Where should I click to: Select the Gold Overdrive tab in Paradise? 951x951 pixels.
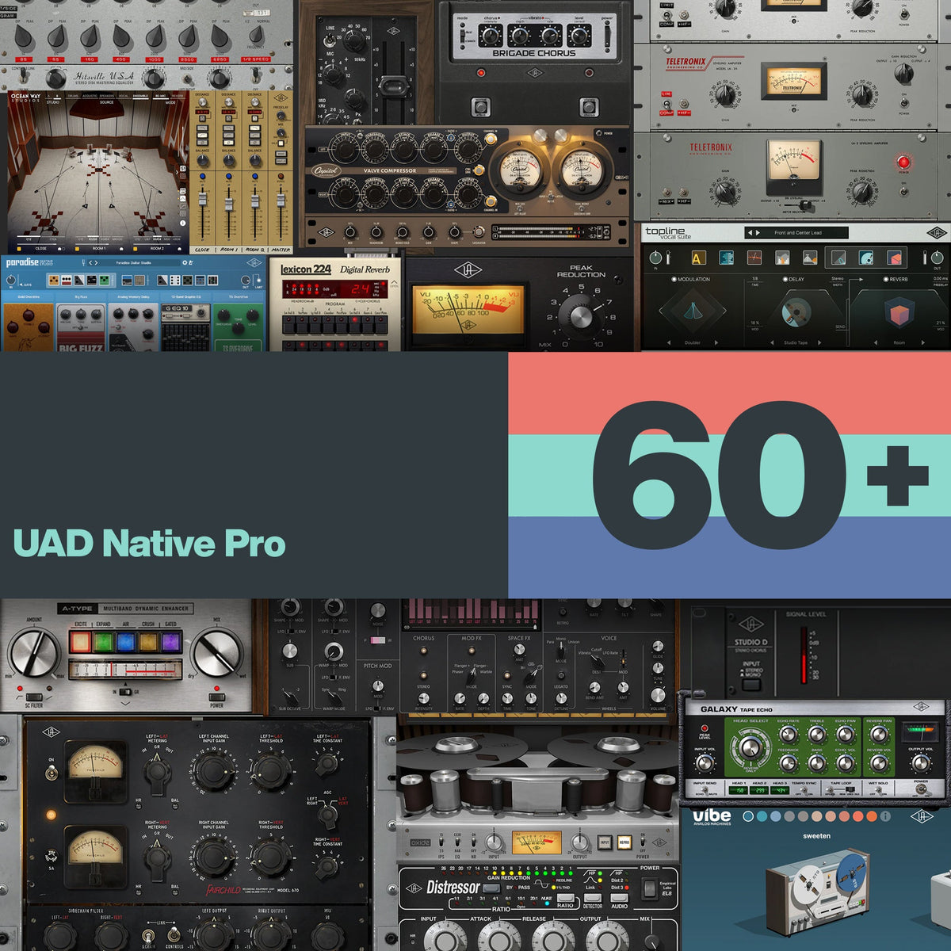click(x=27, y=296)
